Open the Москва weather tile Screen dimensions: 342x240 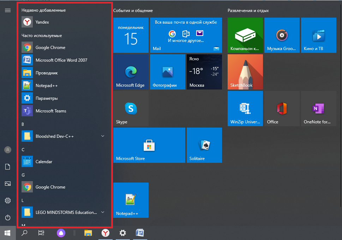(204, 72)
